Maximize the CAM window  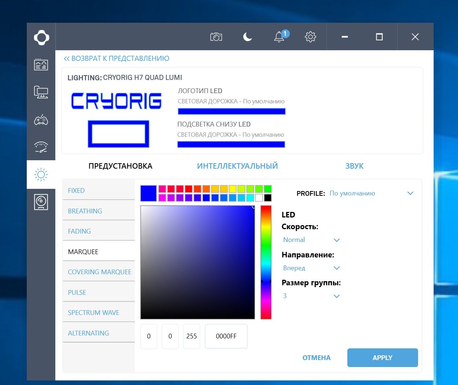click(x=379, y=37)
